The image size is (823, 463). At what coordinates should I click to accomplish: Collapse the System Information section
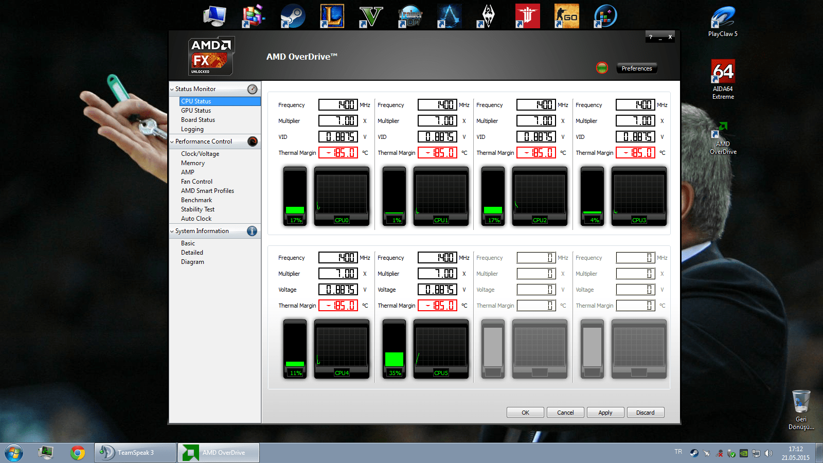click(172, 232)
